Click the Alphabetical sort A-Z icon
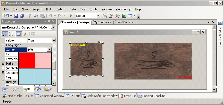Image resolution: width=224 pixels, height=105 pixels. pos(11,34)
